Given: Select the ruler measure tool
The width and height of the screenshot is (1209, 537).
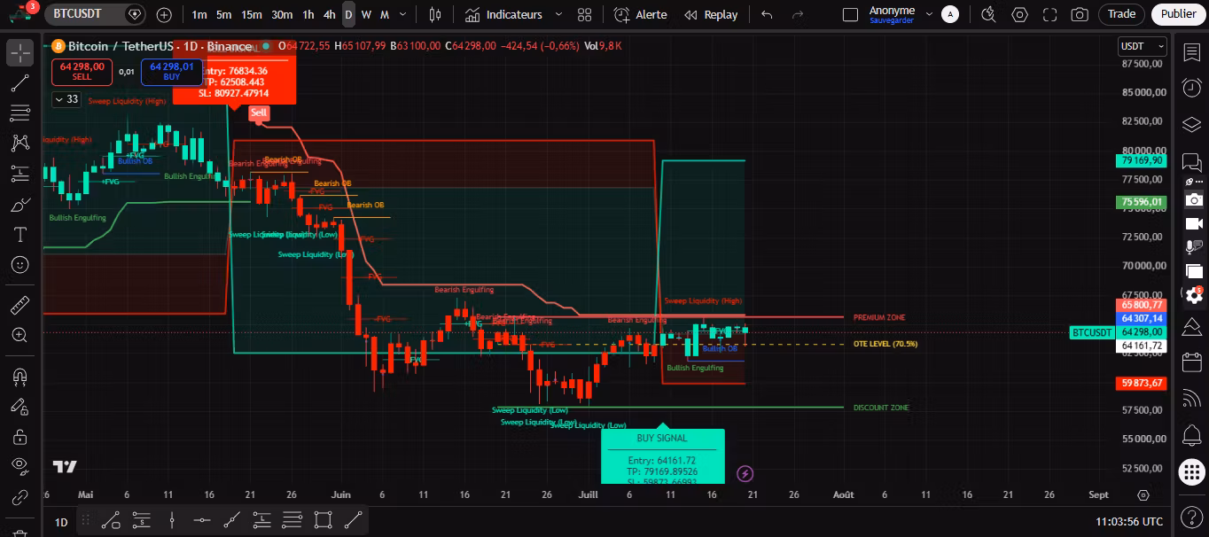Looking at the screenshot, I should point(20,306).
